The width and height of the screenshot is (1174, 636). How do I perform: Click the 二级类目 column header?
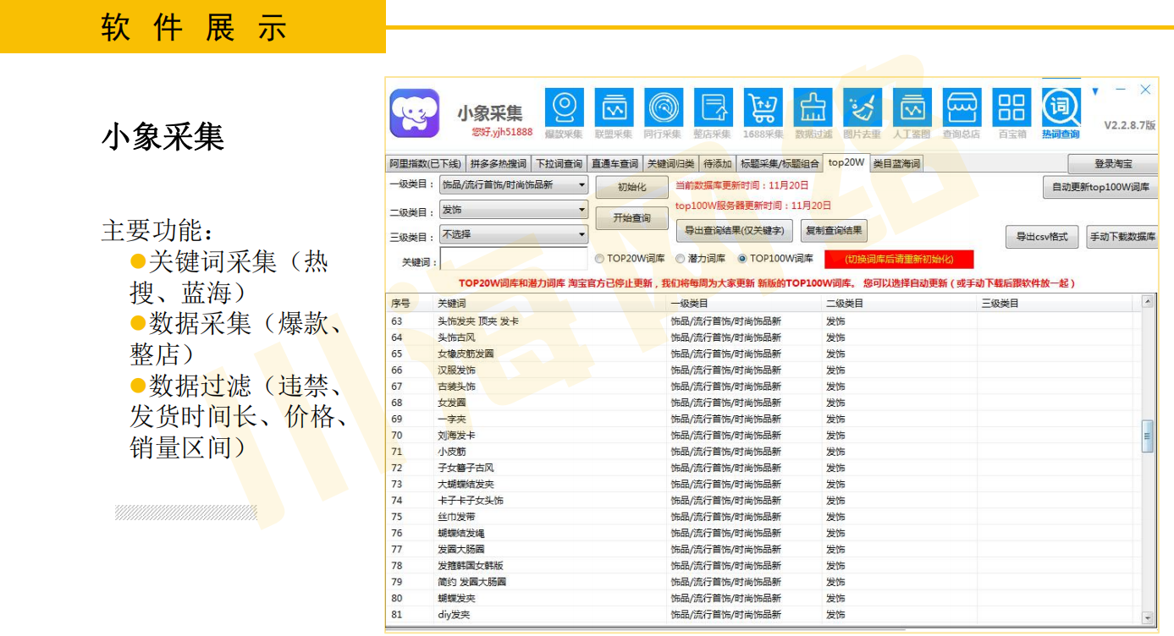pos(900,303)
